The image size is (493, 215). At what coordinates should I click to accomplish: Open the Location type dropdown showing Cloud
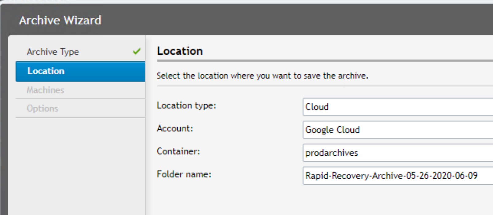click(398, 107)
